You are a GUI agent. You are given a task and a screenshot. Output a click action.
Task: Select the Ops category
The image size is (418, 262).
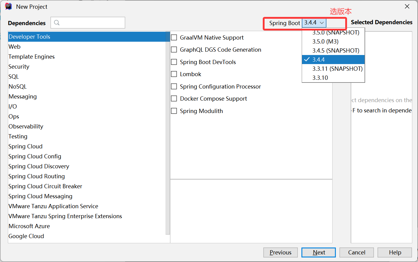(x=87, y=116)
